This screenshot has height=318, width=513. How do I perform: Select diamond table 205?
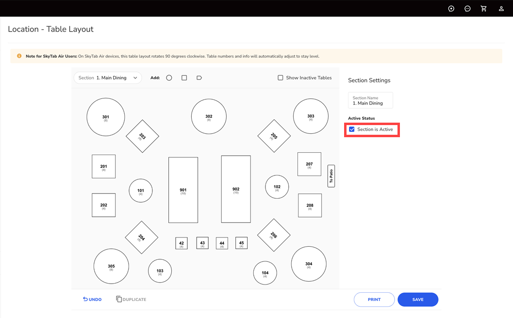coord(274,136)
